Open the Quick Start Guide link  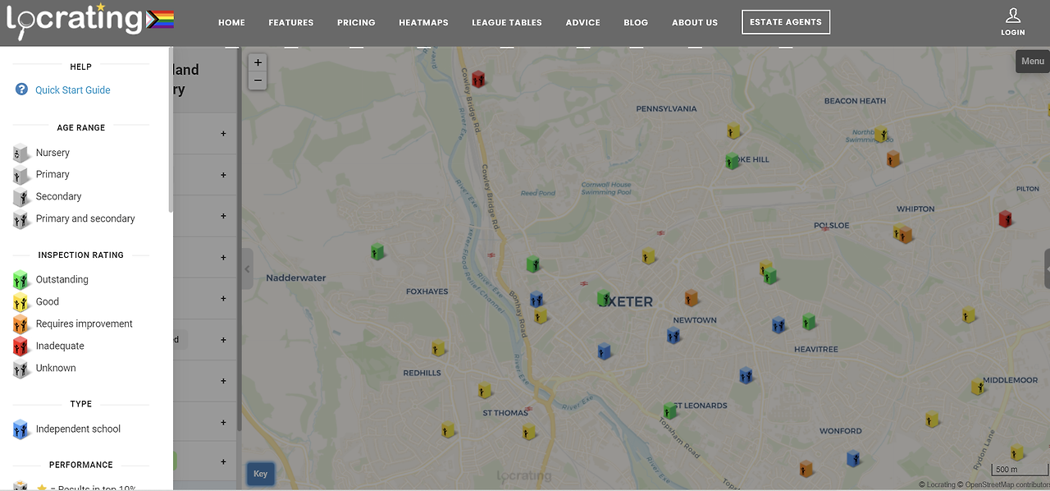tap(72, 90)
